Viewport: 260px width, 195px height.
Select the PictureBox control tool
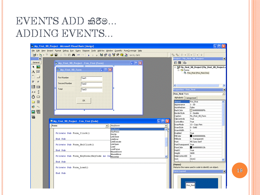tap(38, 67)
